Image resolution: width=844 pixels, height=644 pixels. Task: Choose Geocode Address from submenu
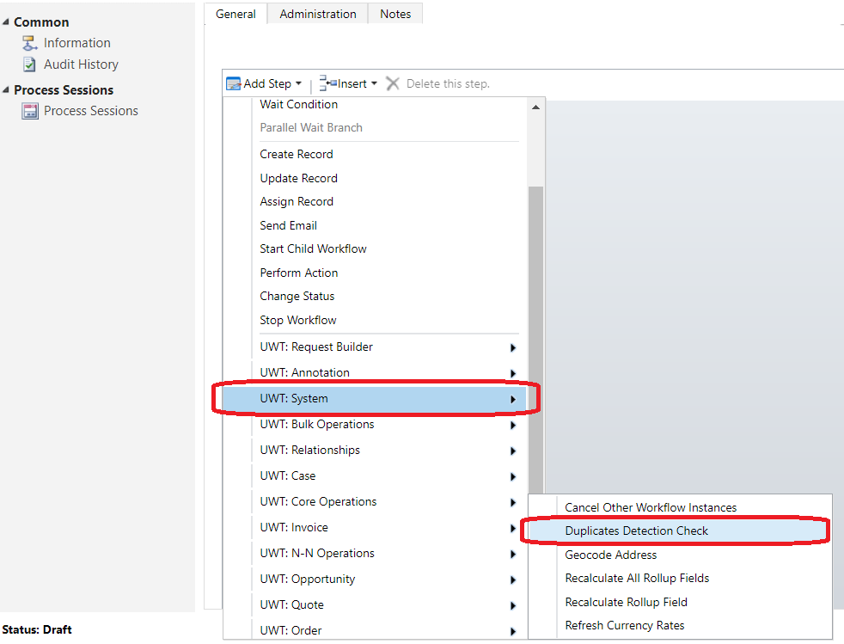610,555
